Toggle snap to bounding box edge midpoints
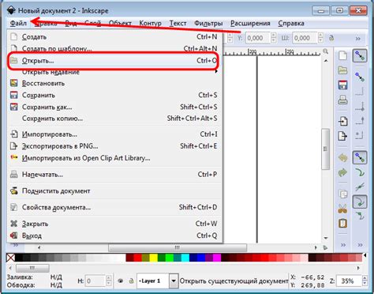374x294 pixels. tap(360, 121)
